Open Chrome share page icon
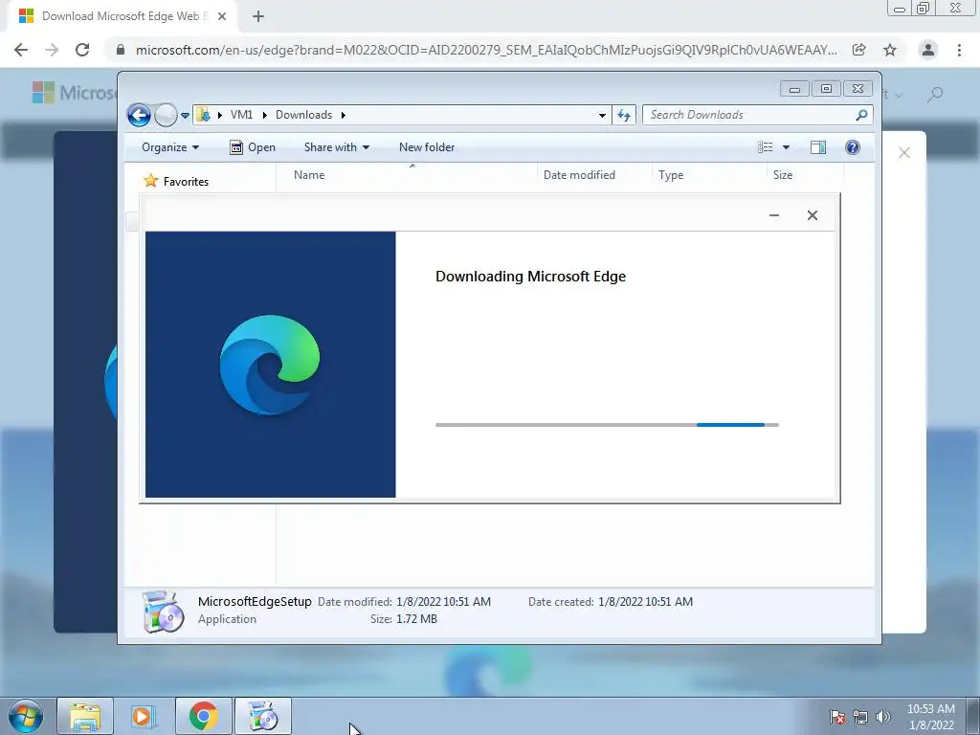The height and width of the screenshot is (735, 980). point(859,50)
